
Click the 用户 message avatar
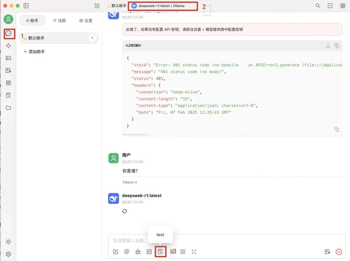[x=113, y=158]
